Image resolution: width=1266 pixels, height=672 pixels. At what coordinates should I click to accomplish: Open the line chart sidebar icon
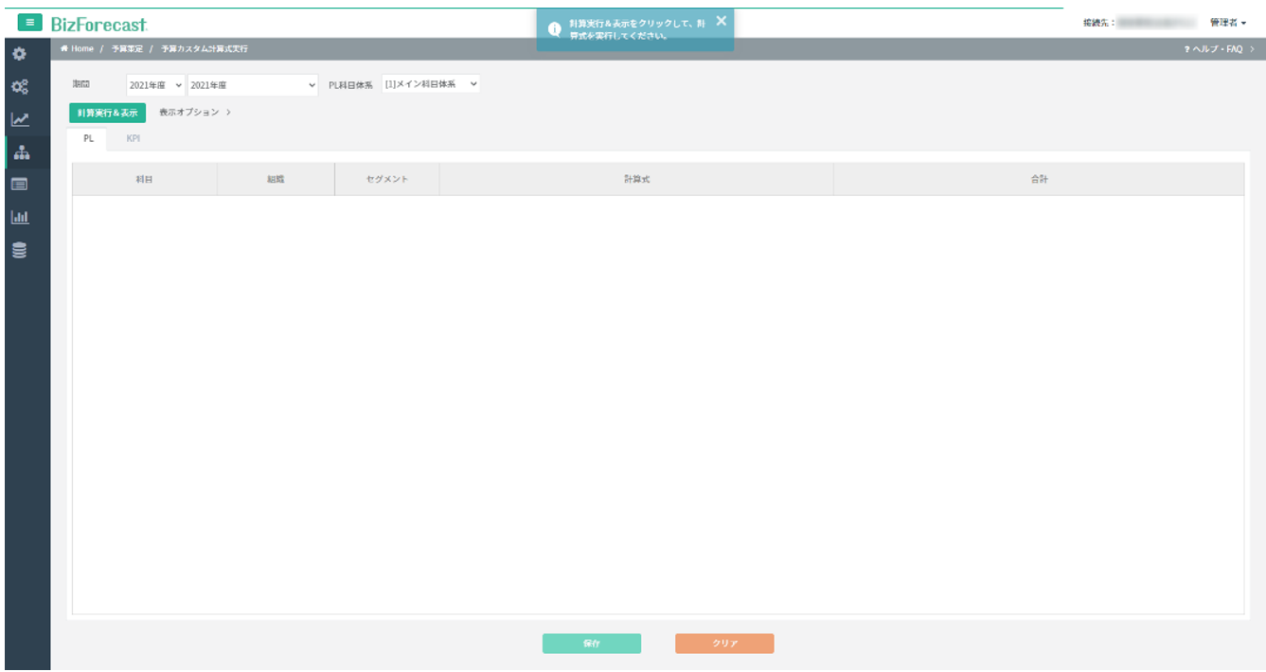click(x=19, y=119)
